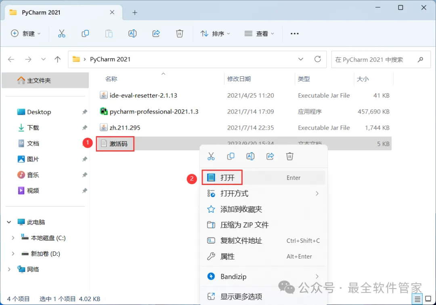Choose 显示更多选项 in context menu
Screen dimensions: 436x305
point(263,297)
